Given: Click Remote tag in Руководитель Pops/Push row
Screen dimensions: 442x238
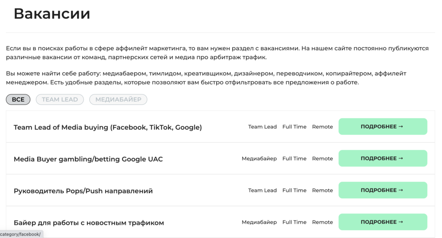Looking at the screenshot, I should coord(322,191).
